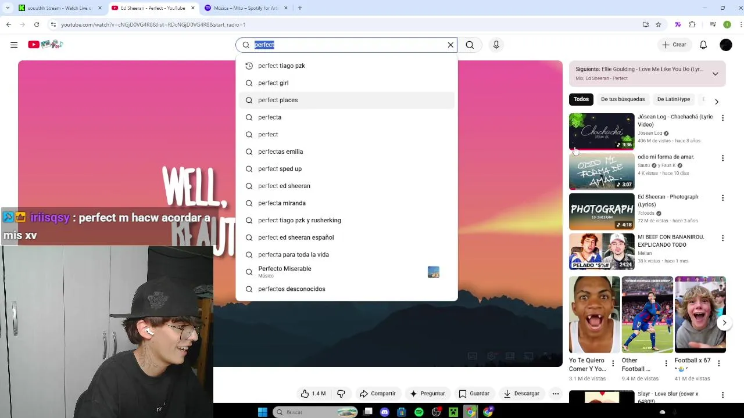This screenshot has width=744, height=418.
Task: Select the 'perfecta miranda' suggestion
Action: pos(346,203)
